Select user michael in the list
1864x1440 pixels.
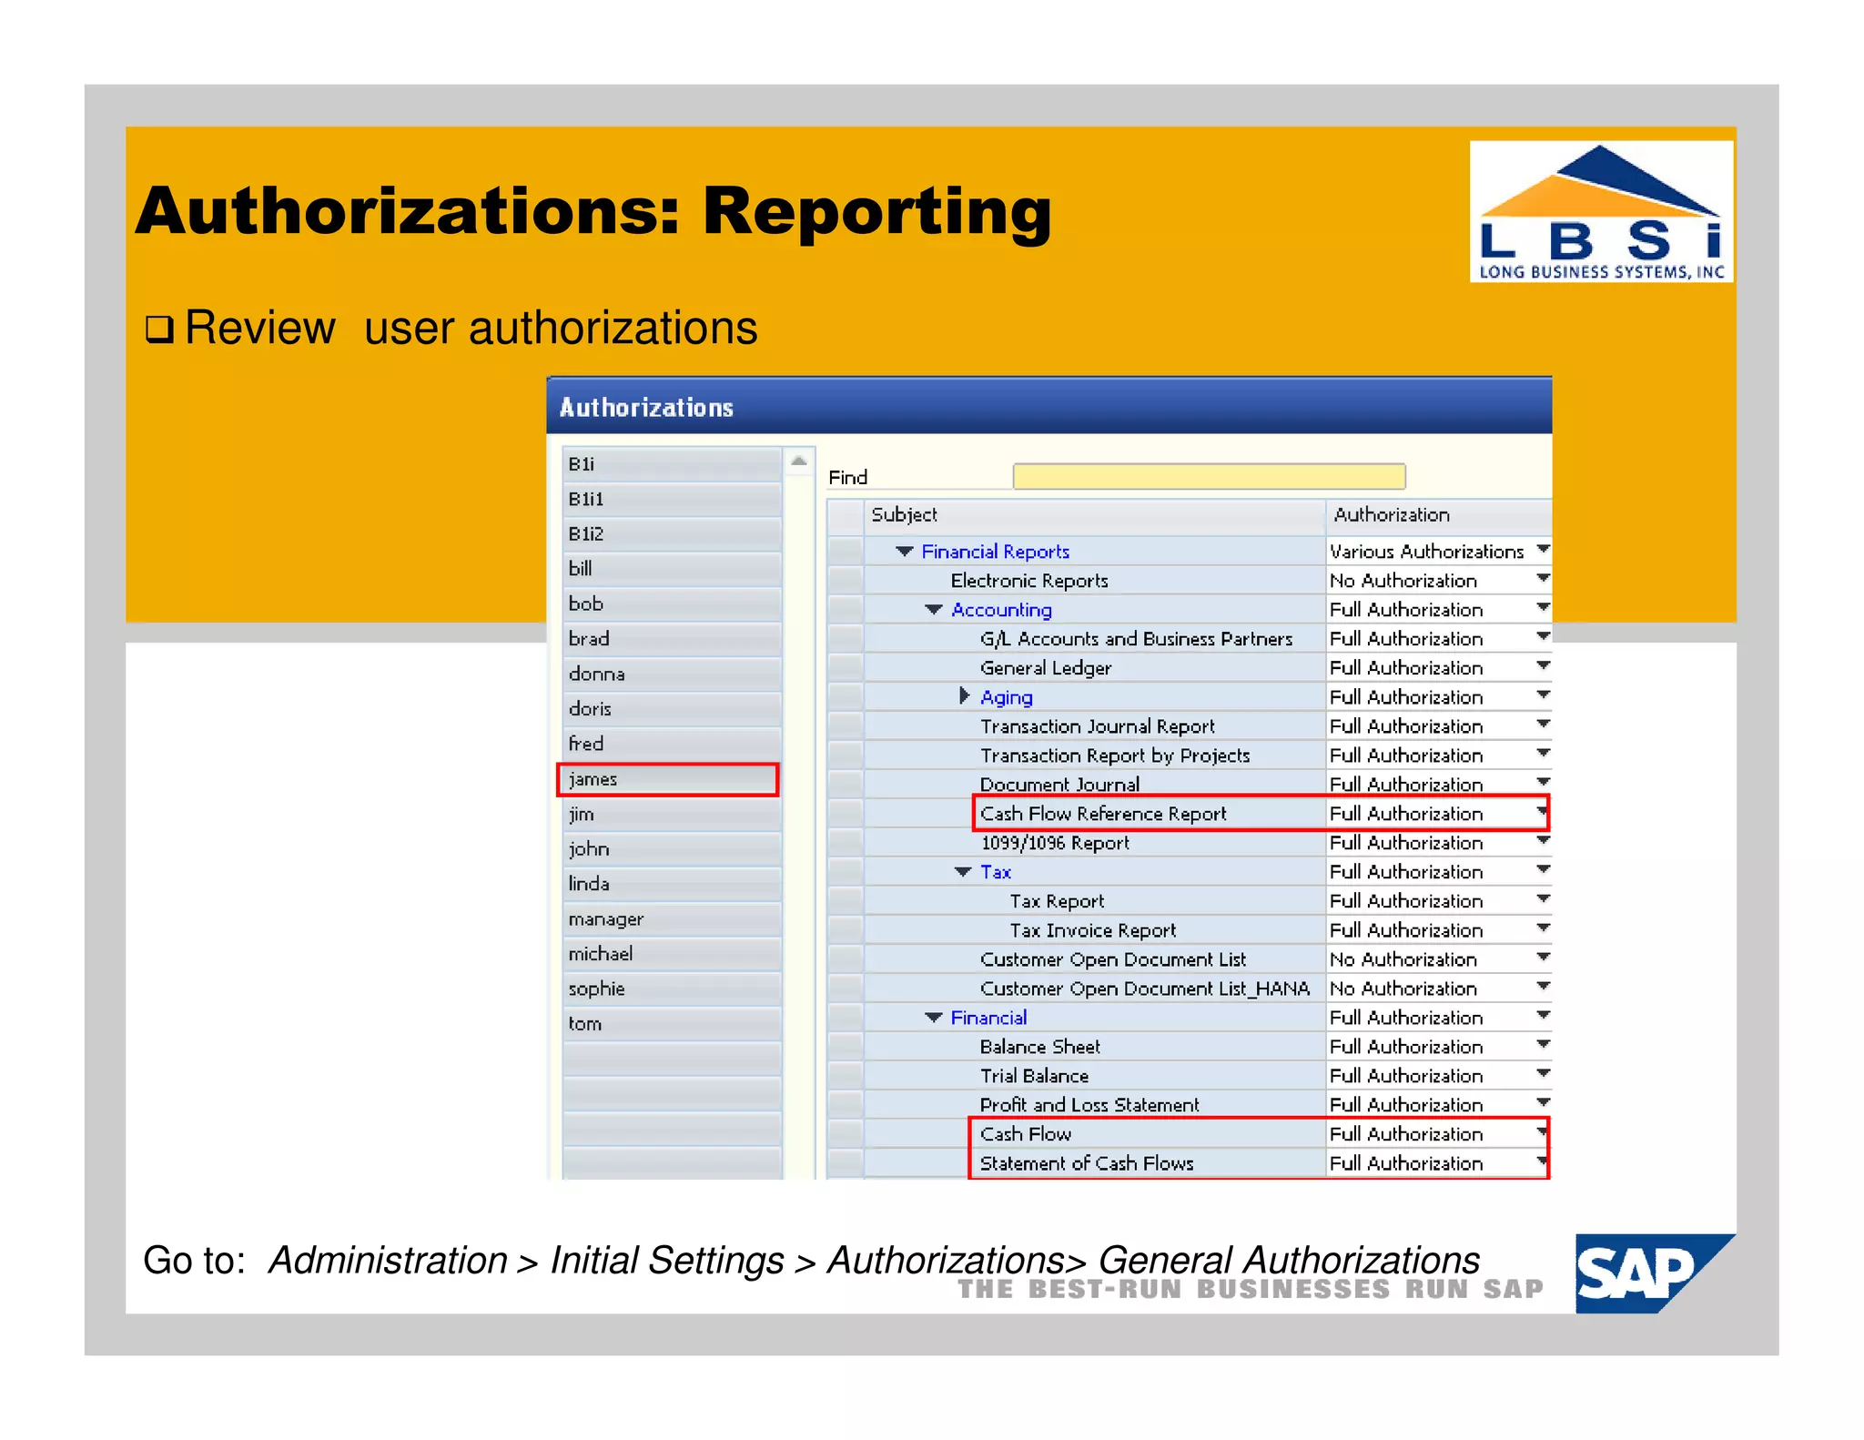(x=672, y=955)
